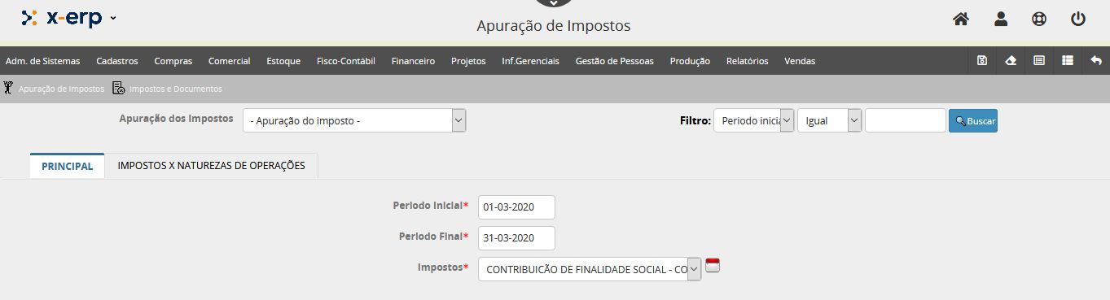Open Apuração do imposto dropdown
The width and height of the screenshot is (1110, 300).
[x=354, y=120]
